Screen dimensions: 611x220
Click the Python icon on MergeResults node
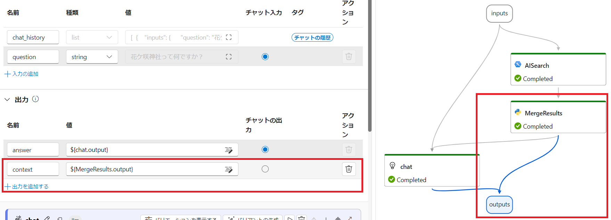[x=518, y=112]
